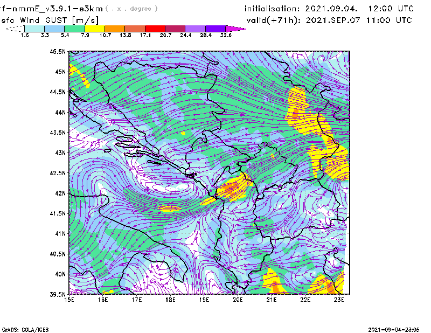The width and height of the screenshot is (431, 333).
Task: Click the legend value 32.6
Action: pyautogui.click(x=226, y=35)
